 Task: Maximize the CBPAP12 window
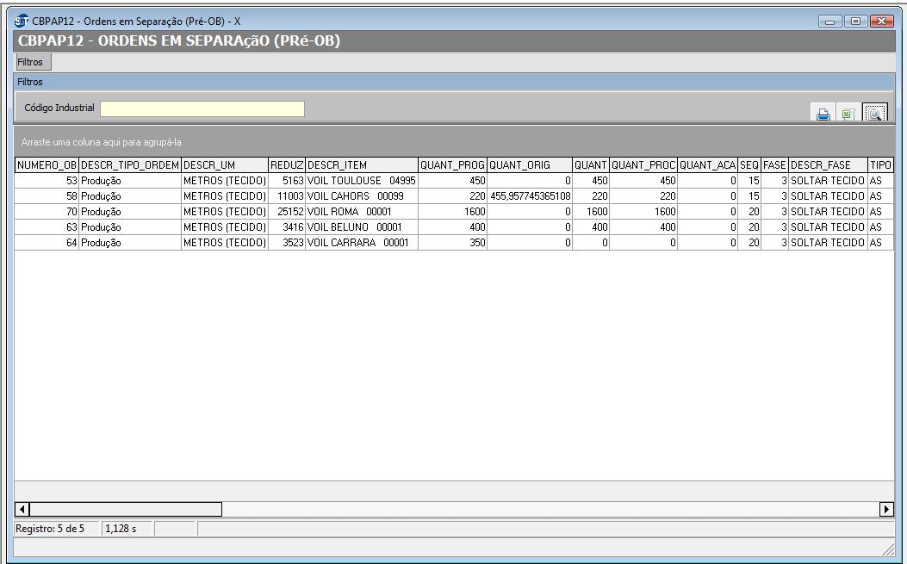point(856,21)
